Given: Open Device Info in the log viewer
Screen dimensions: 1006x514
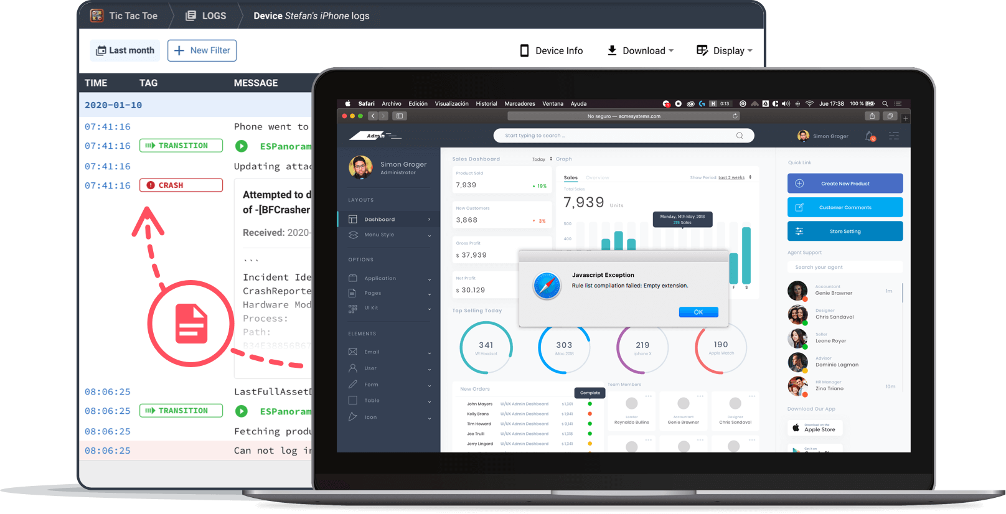Looking at the screenshot, I should [552, 51].
